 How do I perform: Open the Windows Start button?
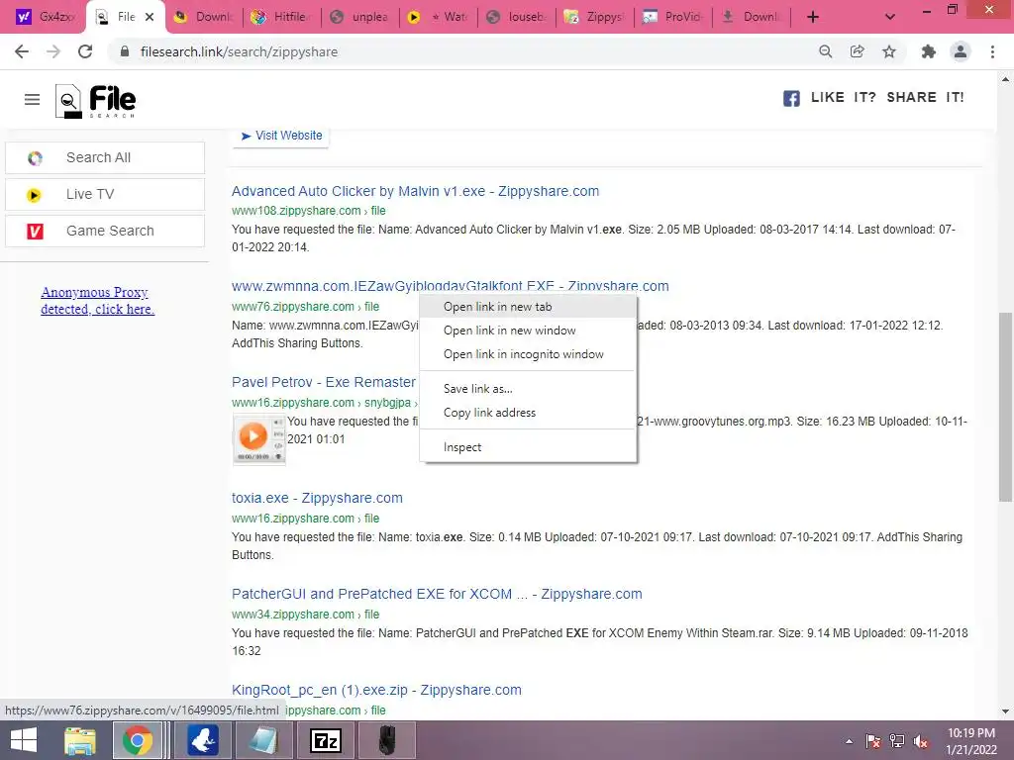[24, 740]
